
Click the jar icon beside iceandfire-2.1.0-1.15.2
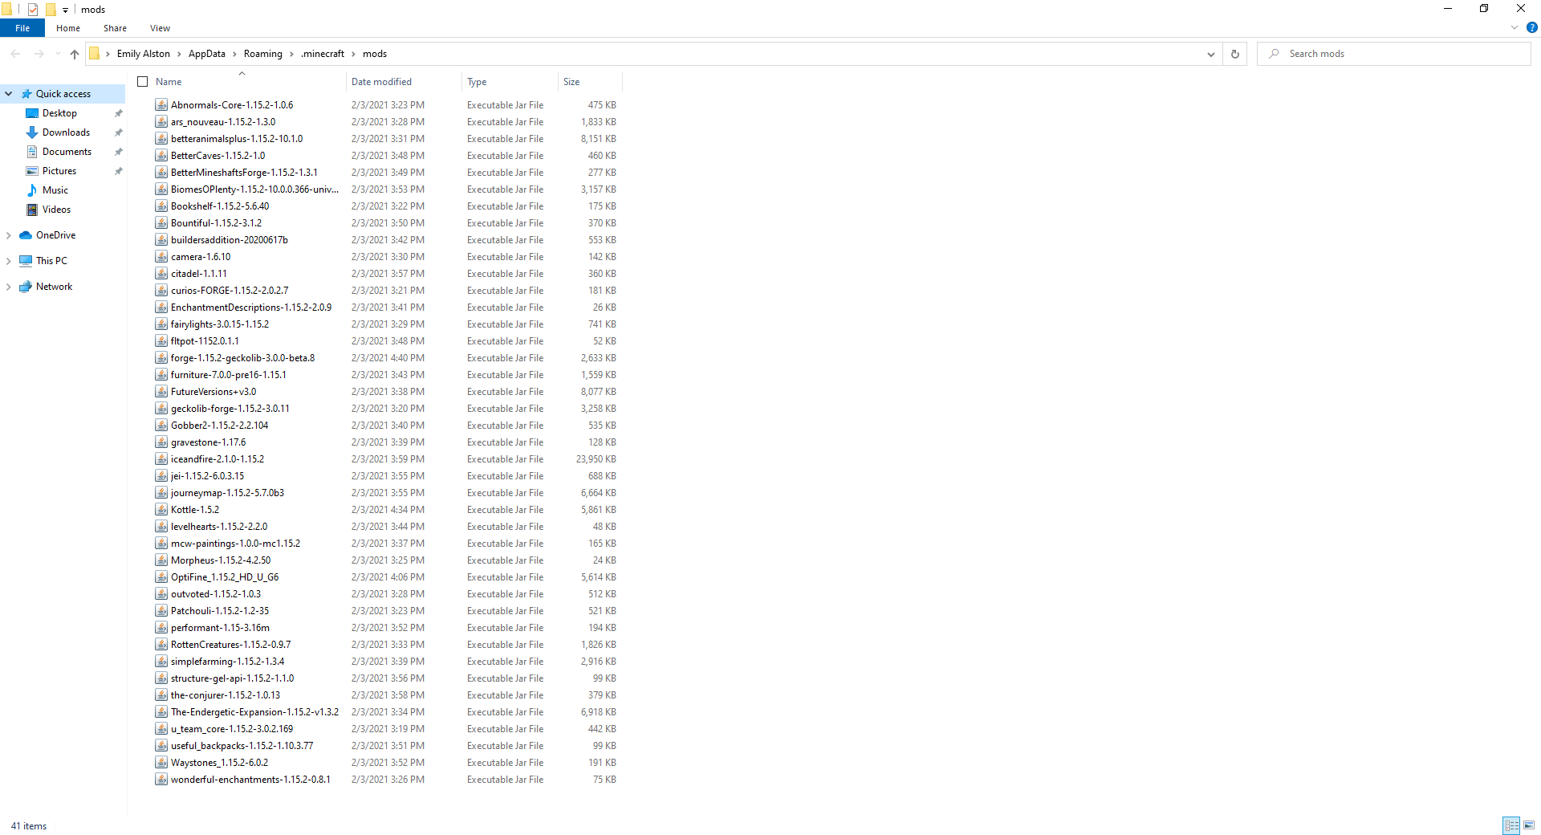click(x=161, y=459)
